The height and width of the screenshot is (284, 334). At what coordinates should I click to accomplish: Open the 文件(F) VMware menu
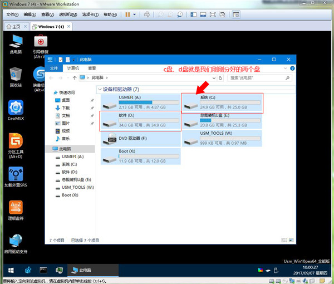[12, 14]
